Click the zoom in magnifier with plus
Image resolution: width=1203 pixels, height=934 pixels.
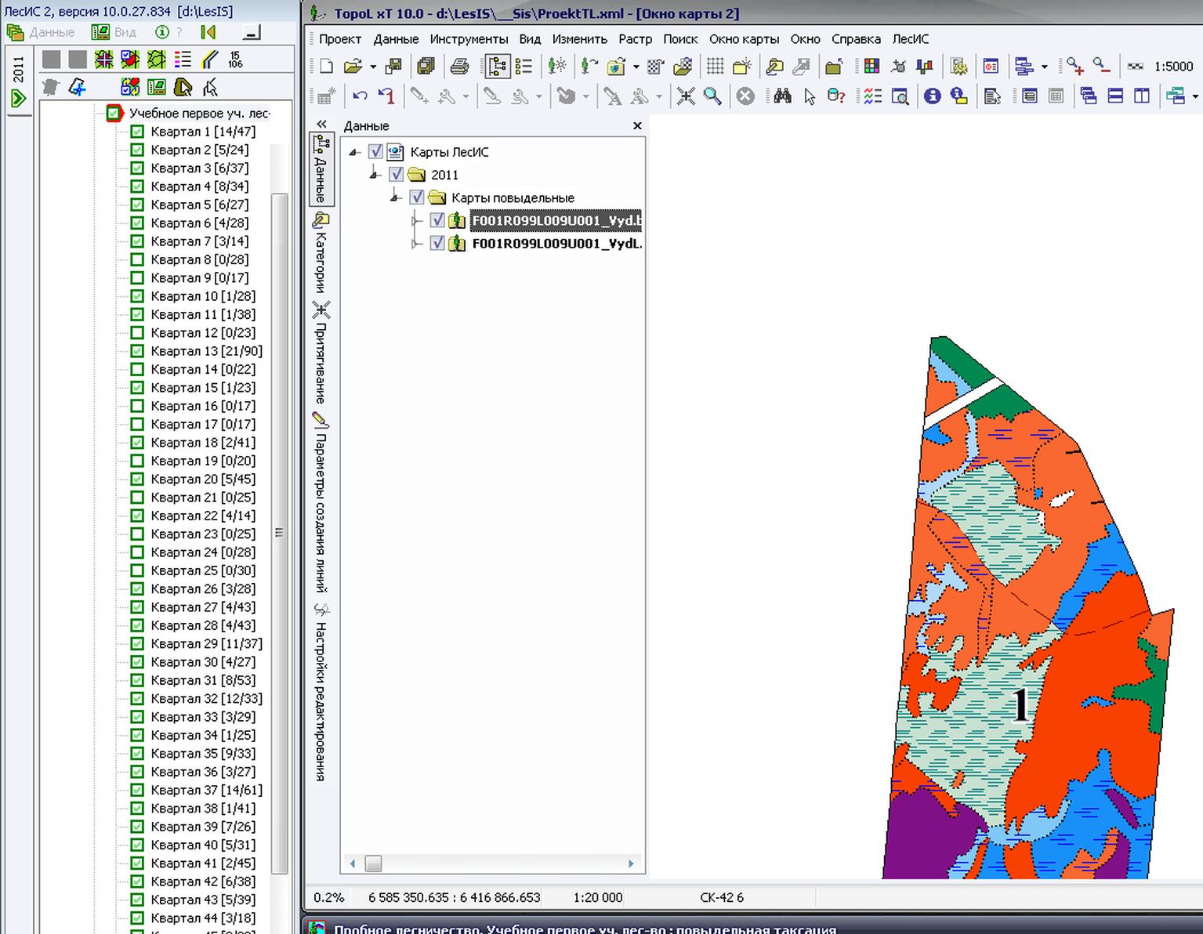(x=1074, y=67)
